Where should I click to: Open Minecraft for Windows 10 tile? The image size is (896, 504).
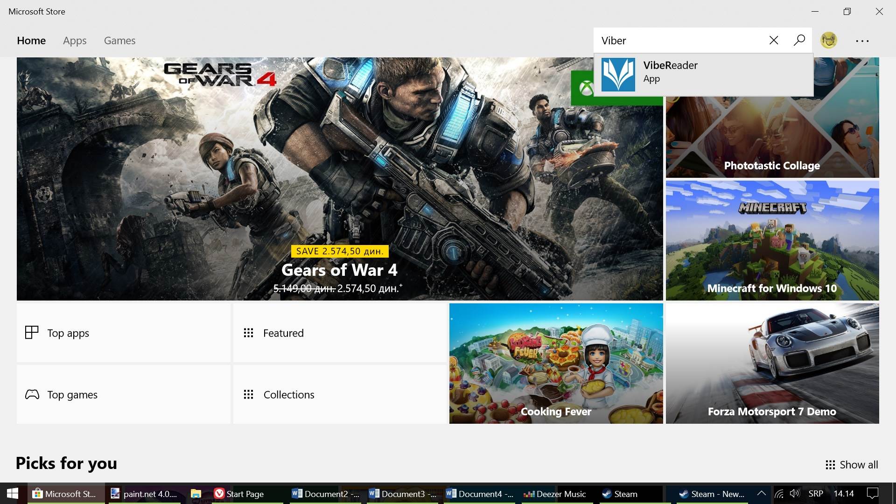[x=771, y=241]
